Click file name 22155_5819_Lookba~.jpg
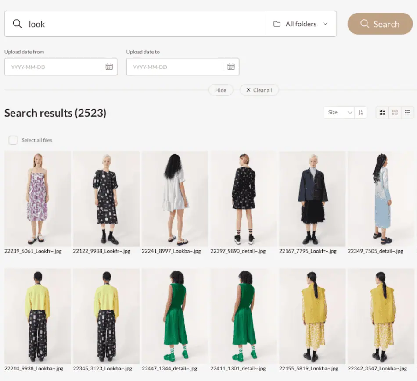417x381 pixels. 309,369
